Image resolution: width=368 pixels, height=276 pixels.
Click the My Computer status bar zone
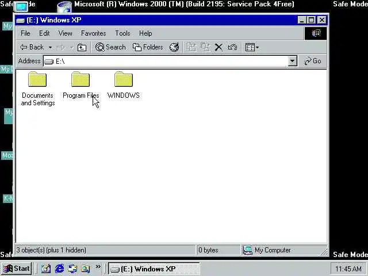tap(281, 250)
